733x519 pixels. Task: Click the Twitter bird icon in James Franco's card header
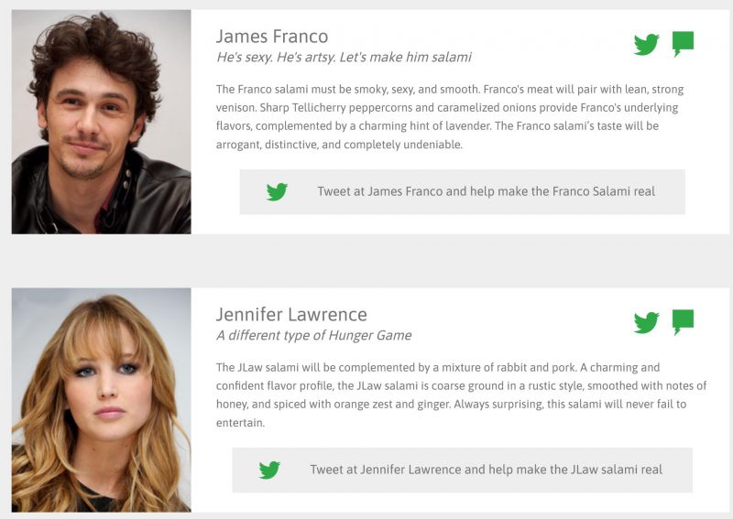tap(646, 44)
